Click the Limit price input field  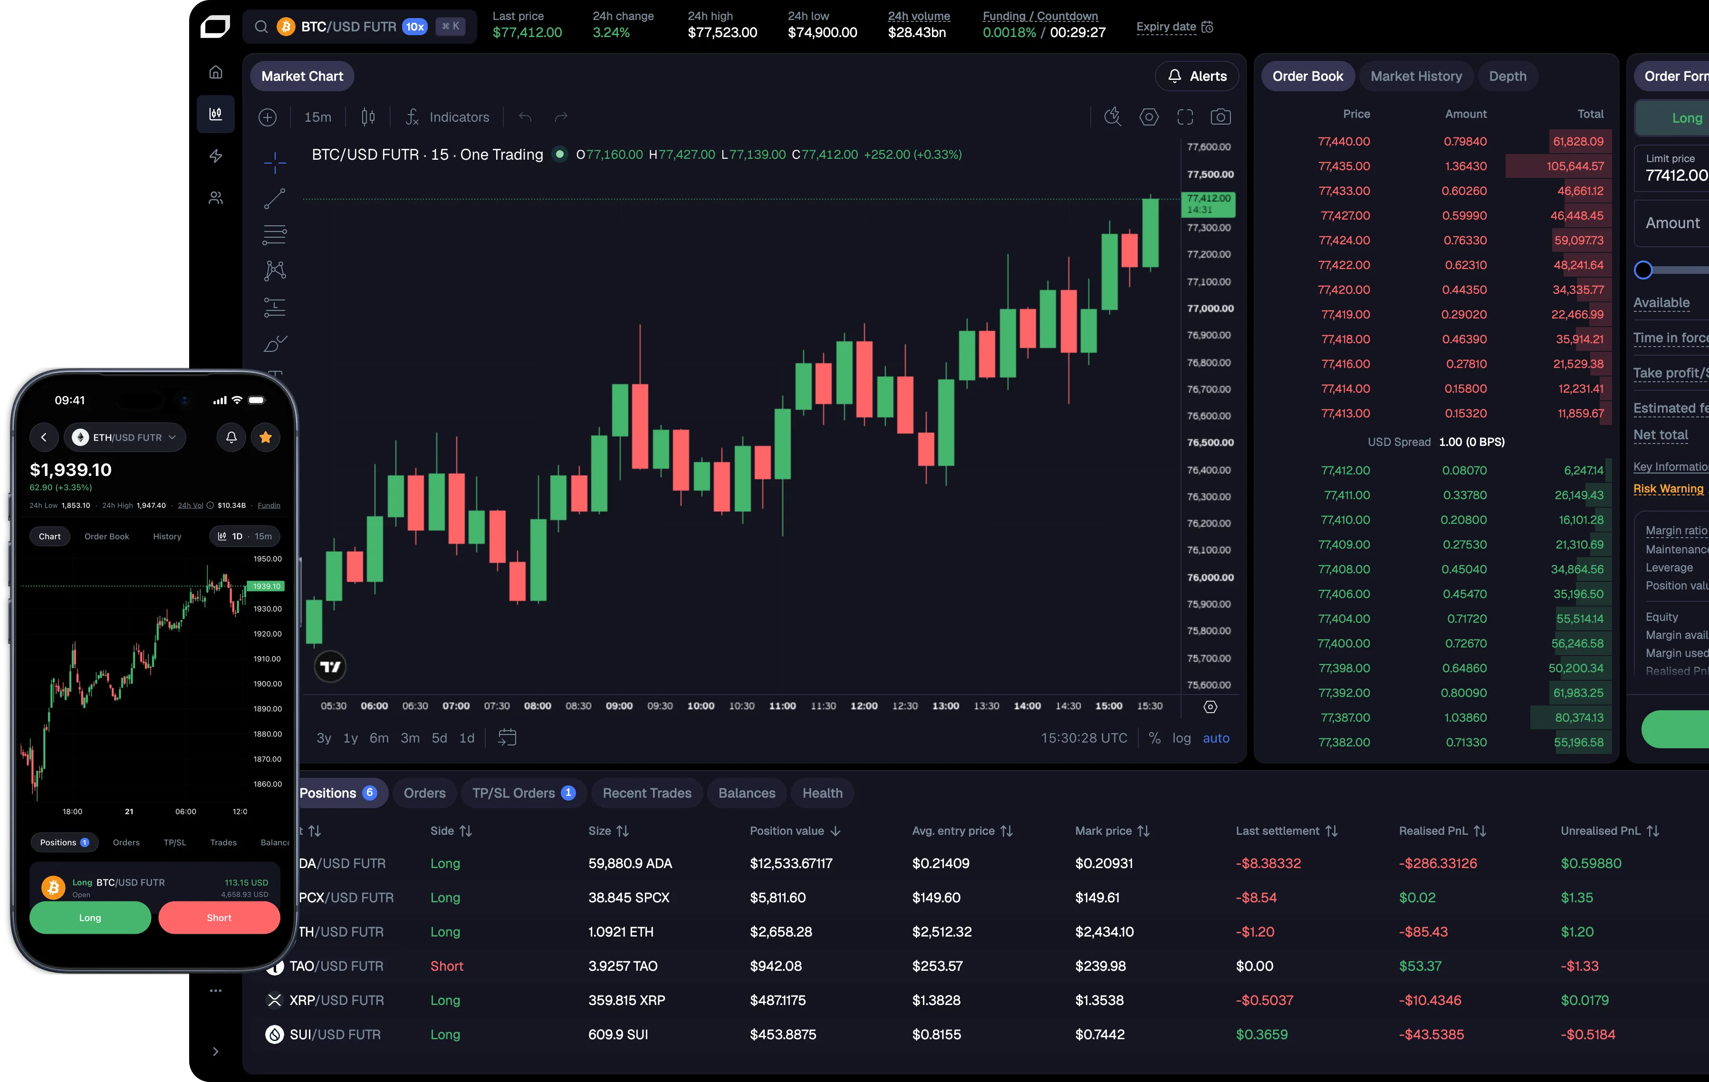click(x=1671, y=168)
